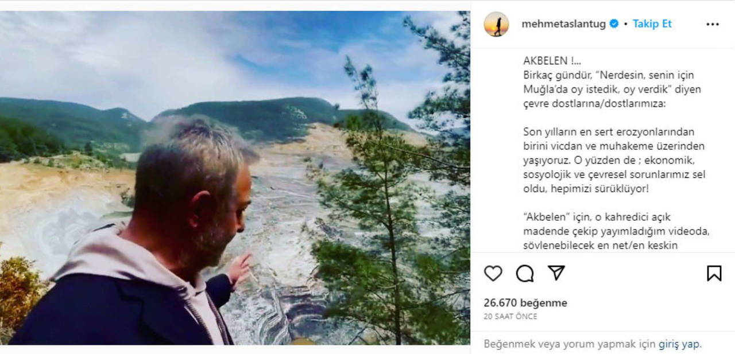Click the paragraph starting with Son yılların
The height and width of the screenshot is (354, 735).
click(x=614, y=160)
